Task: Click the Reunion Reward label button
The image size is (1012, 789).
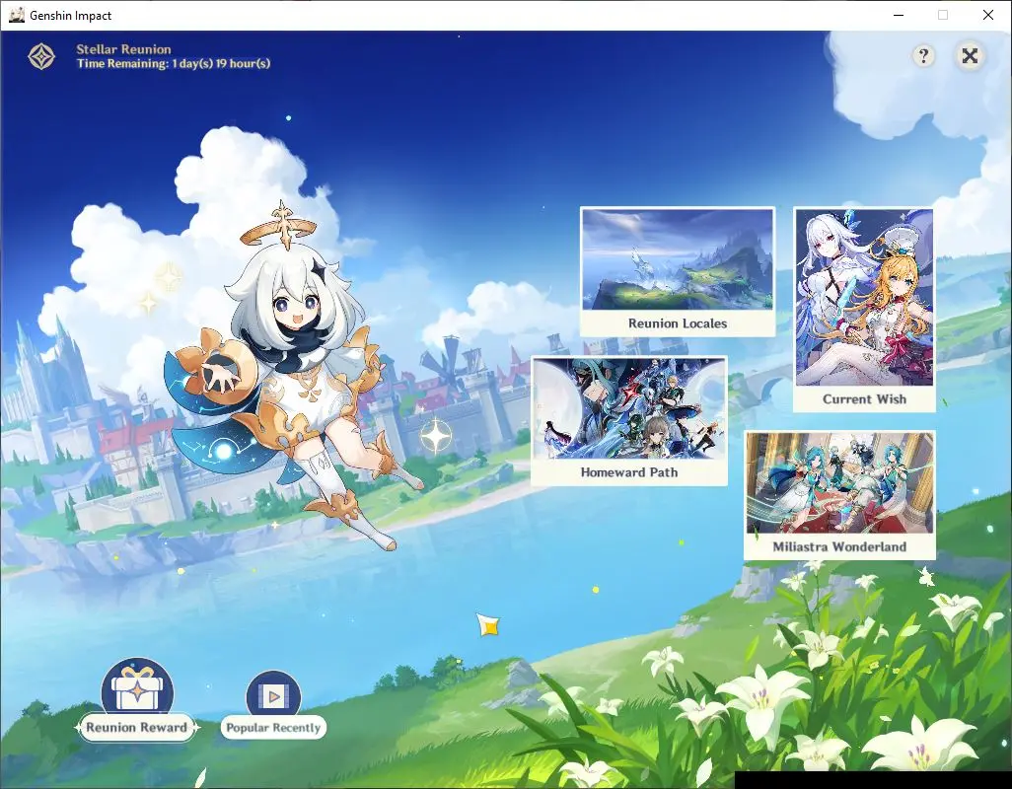Action: pos(137,728)
